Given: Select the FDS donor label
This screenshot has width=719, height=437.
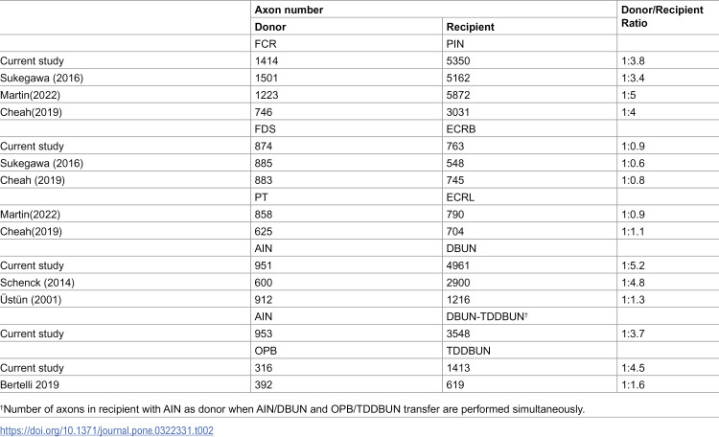Looking at the screenshot, I should (x=265, y=129).
